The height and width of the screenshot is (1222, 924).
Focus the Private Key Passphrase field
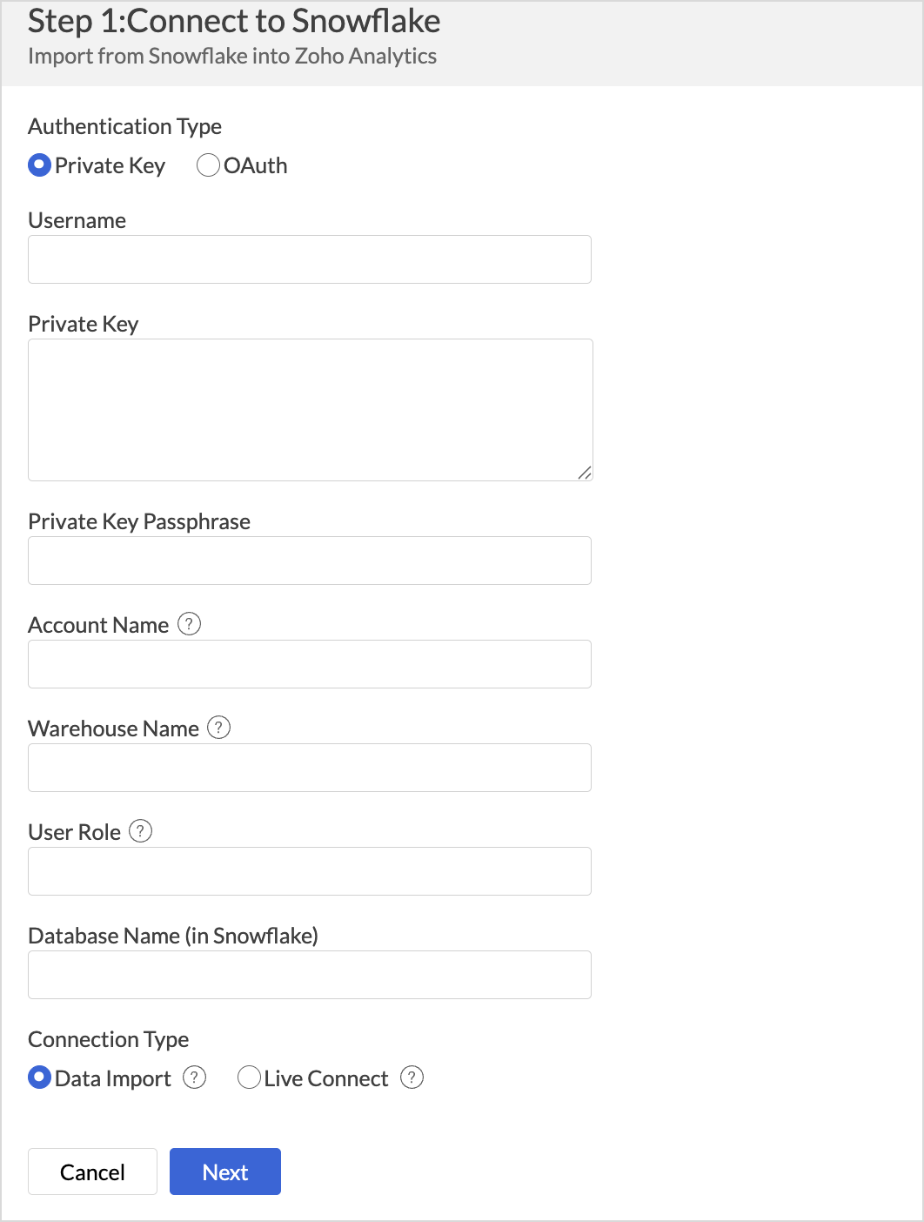tap(310, 561)
